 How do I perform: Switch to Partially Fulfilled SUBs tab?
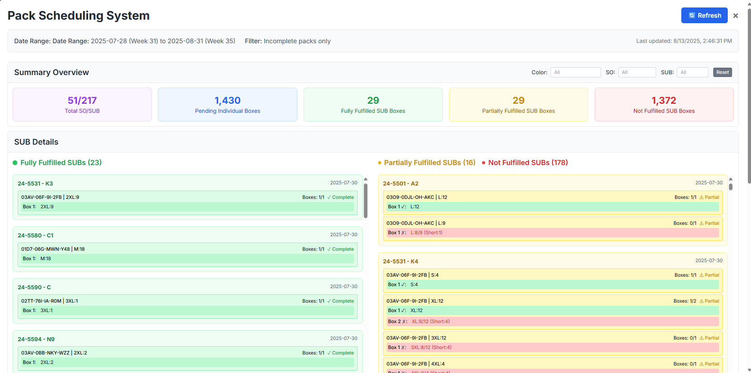tap(429, 163)
